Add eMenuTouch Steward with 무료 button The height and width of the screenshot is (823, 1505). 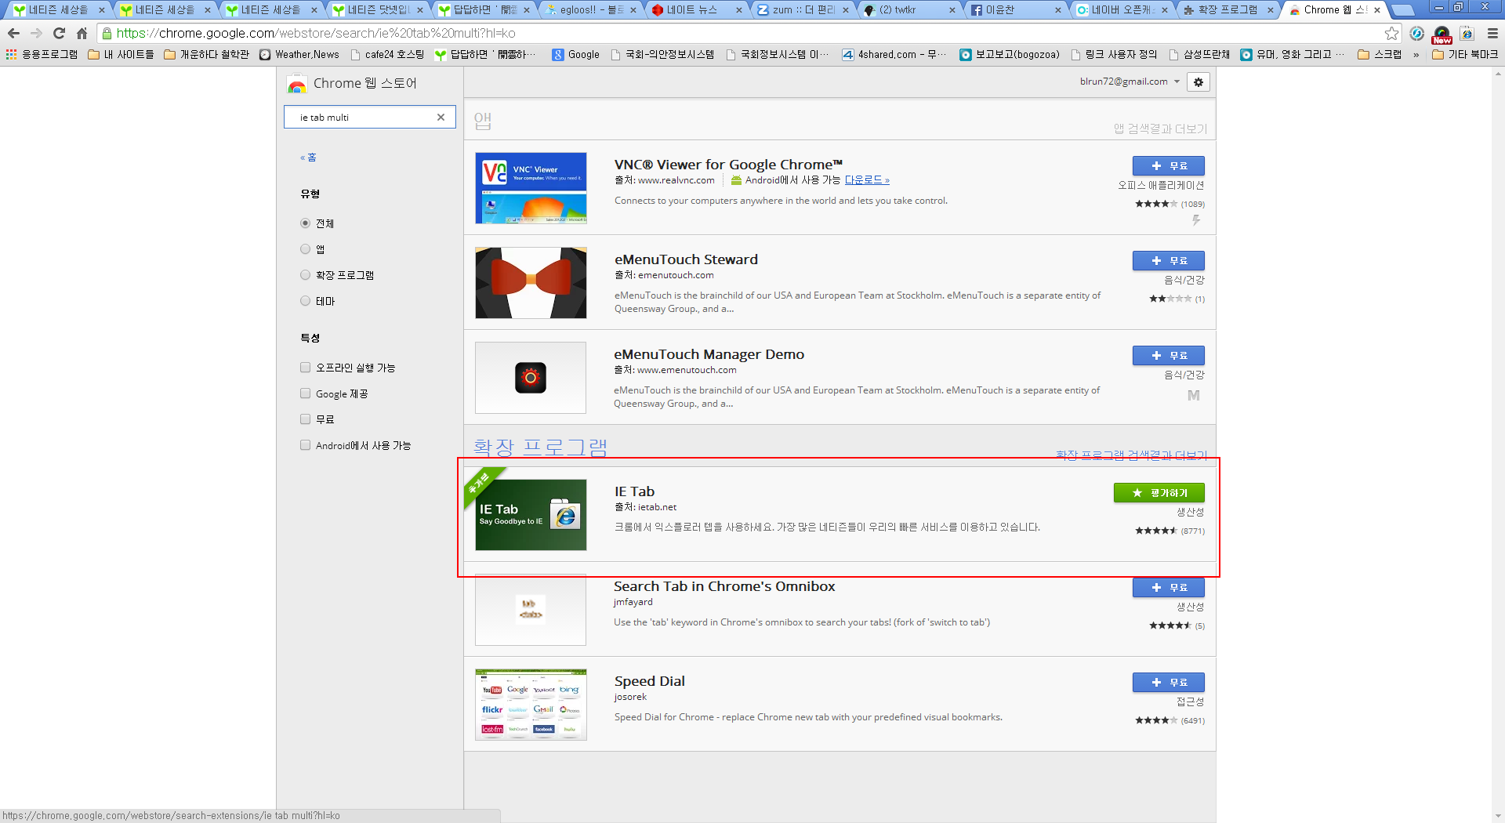(x=1168, y=260)
